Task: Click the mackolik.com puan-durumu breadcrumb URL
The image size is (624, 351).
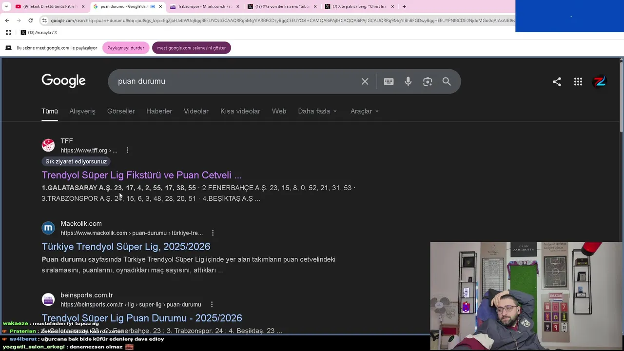Action: click(x=132, y=233)
